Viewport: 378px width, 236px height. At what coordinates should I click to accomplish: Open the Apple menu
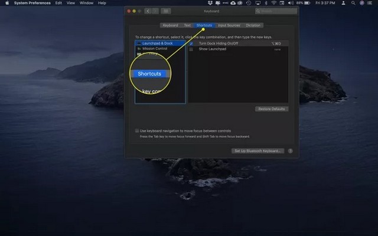coord(6,3)
